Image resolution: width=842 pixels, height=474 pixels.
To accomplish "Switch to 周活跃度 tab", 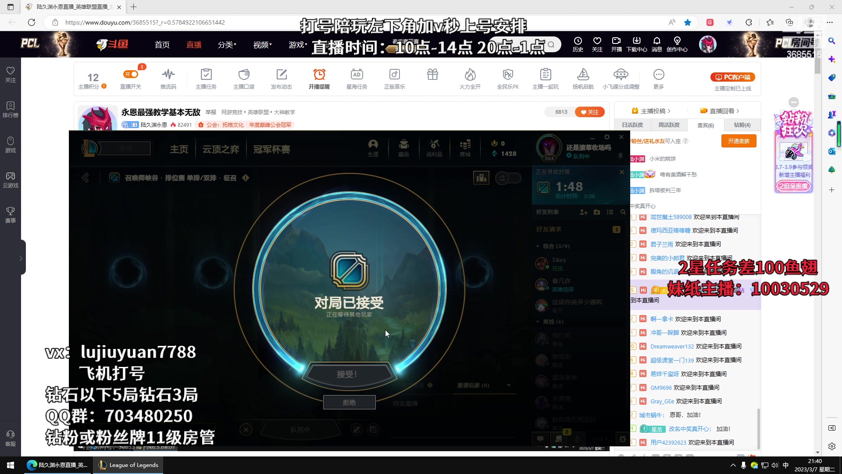I will coord(669,125).
